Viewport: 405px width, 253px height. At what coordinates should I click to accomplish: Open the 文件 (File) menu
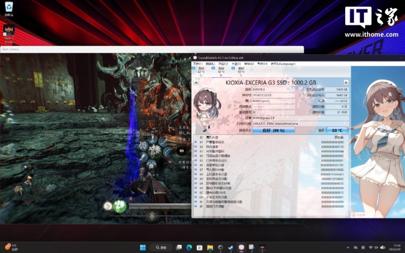tap(198, 63)
